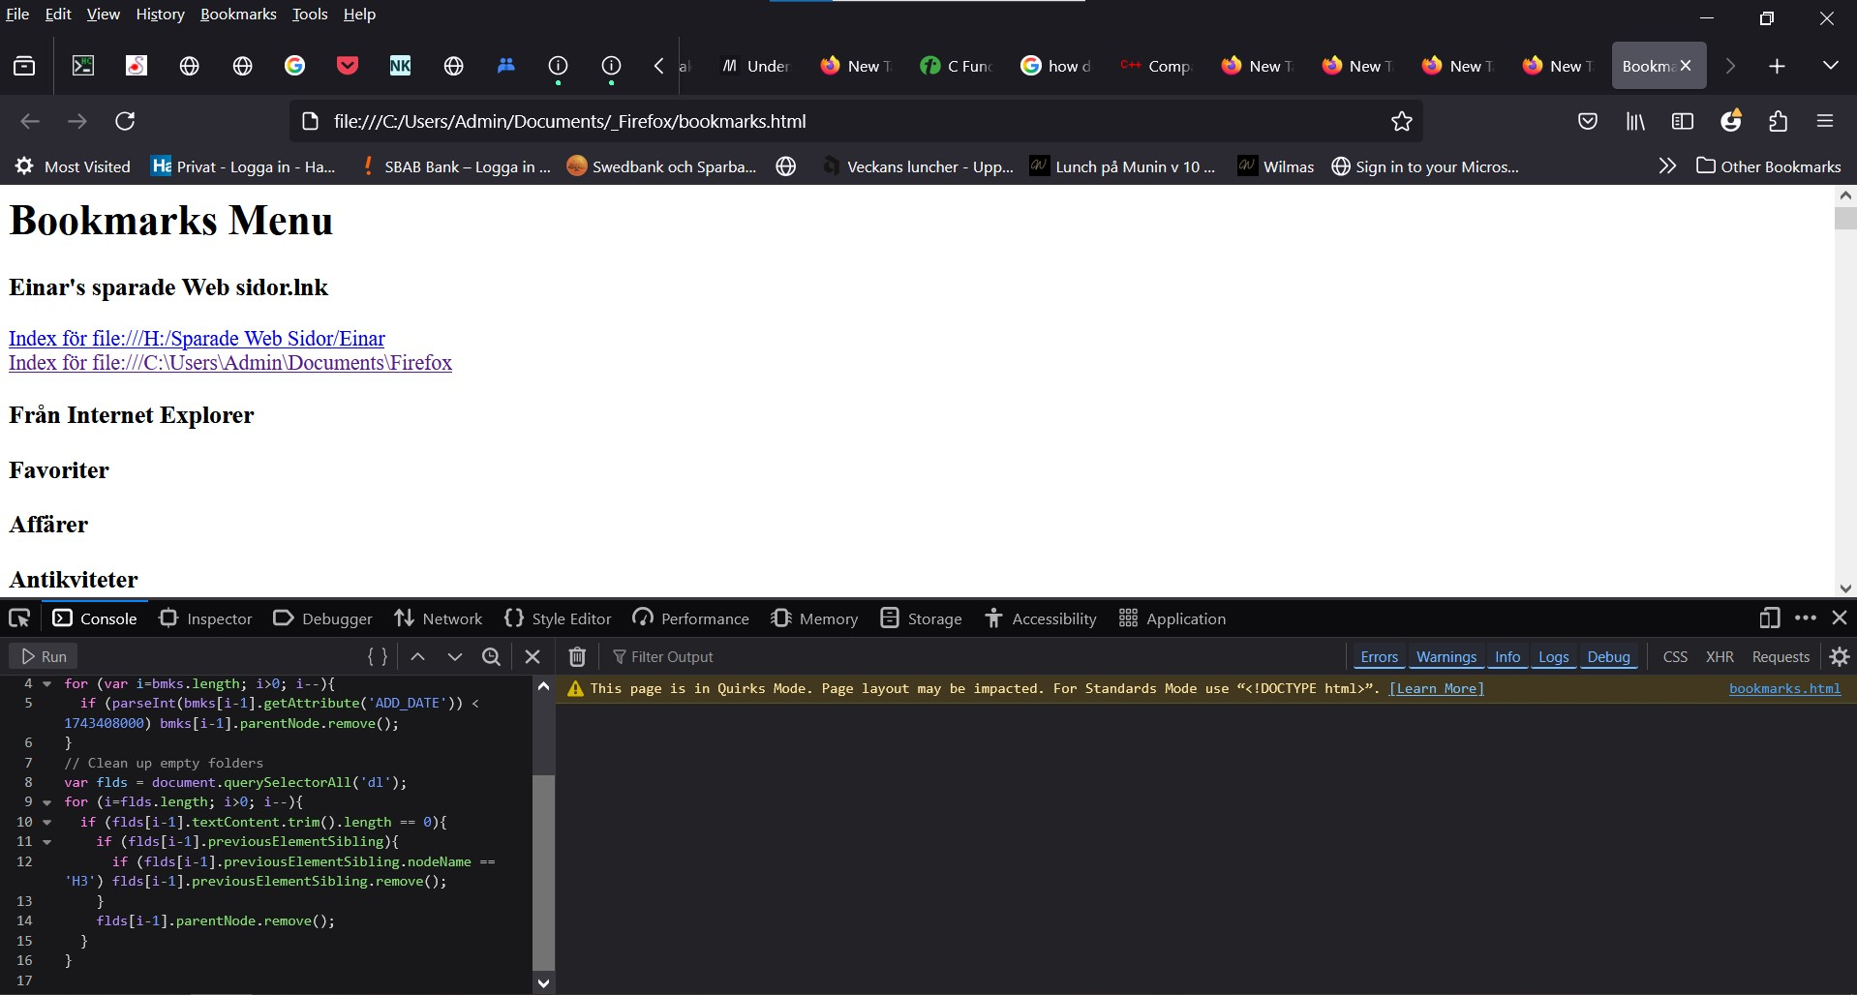
Task: Toggle responsive design mode icon
Action: pos(1770,618)
